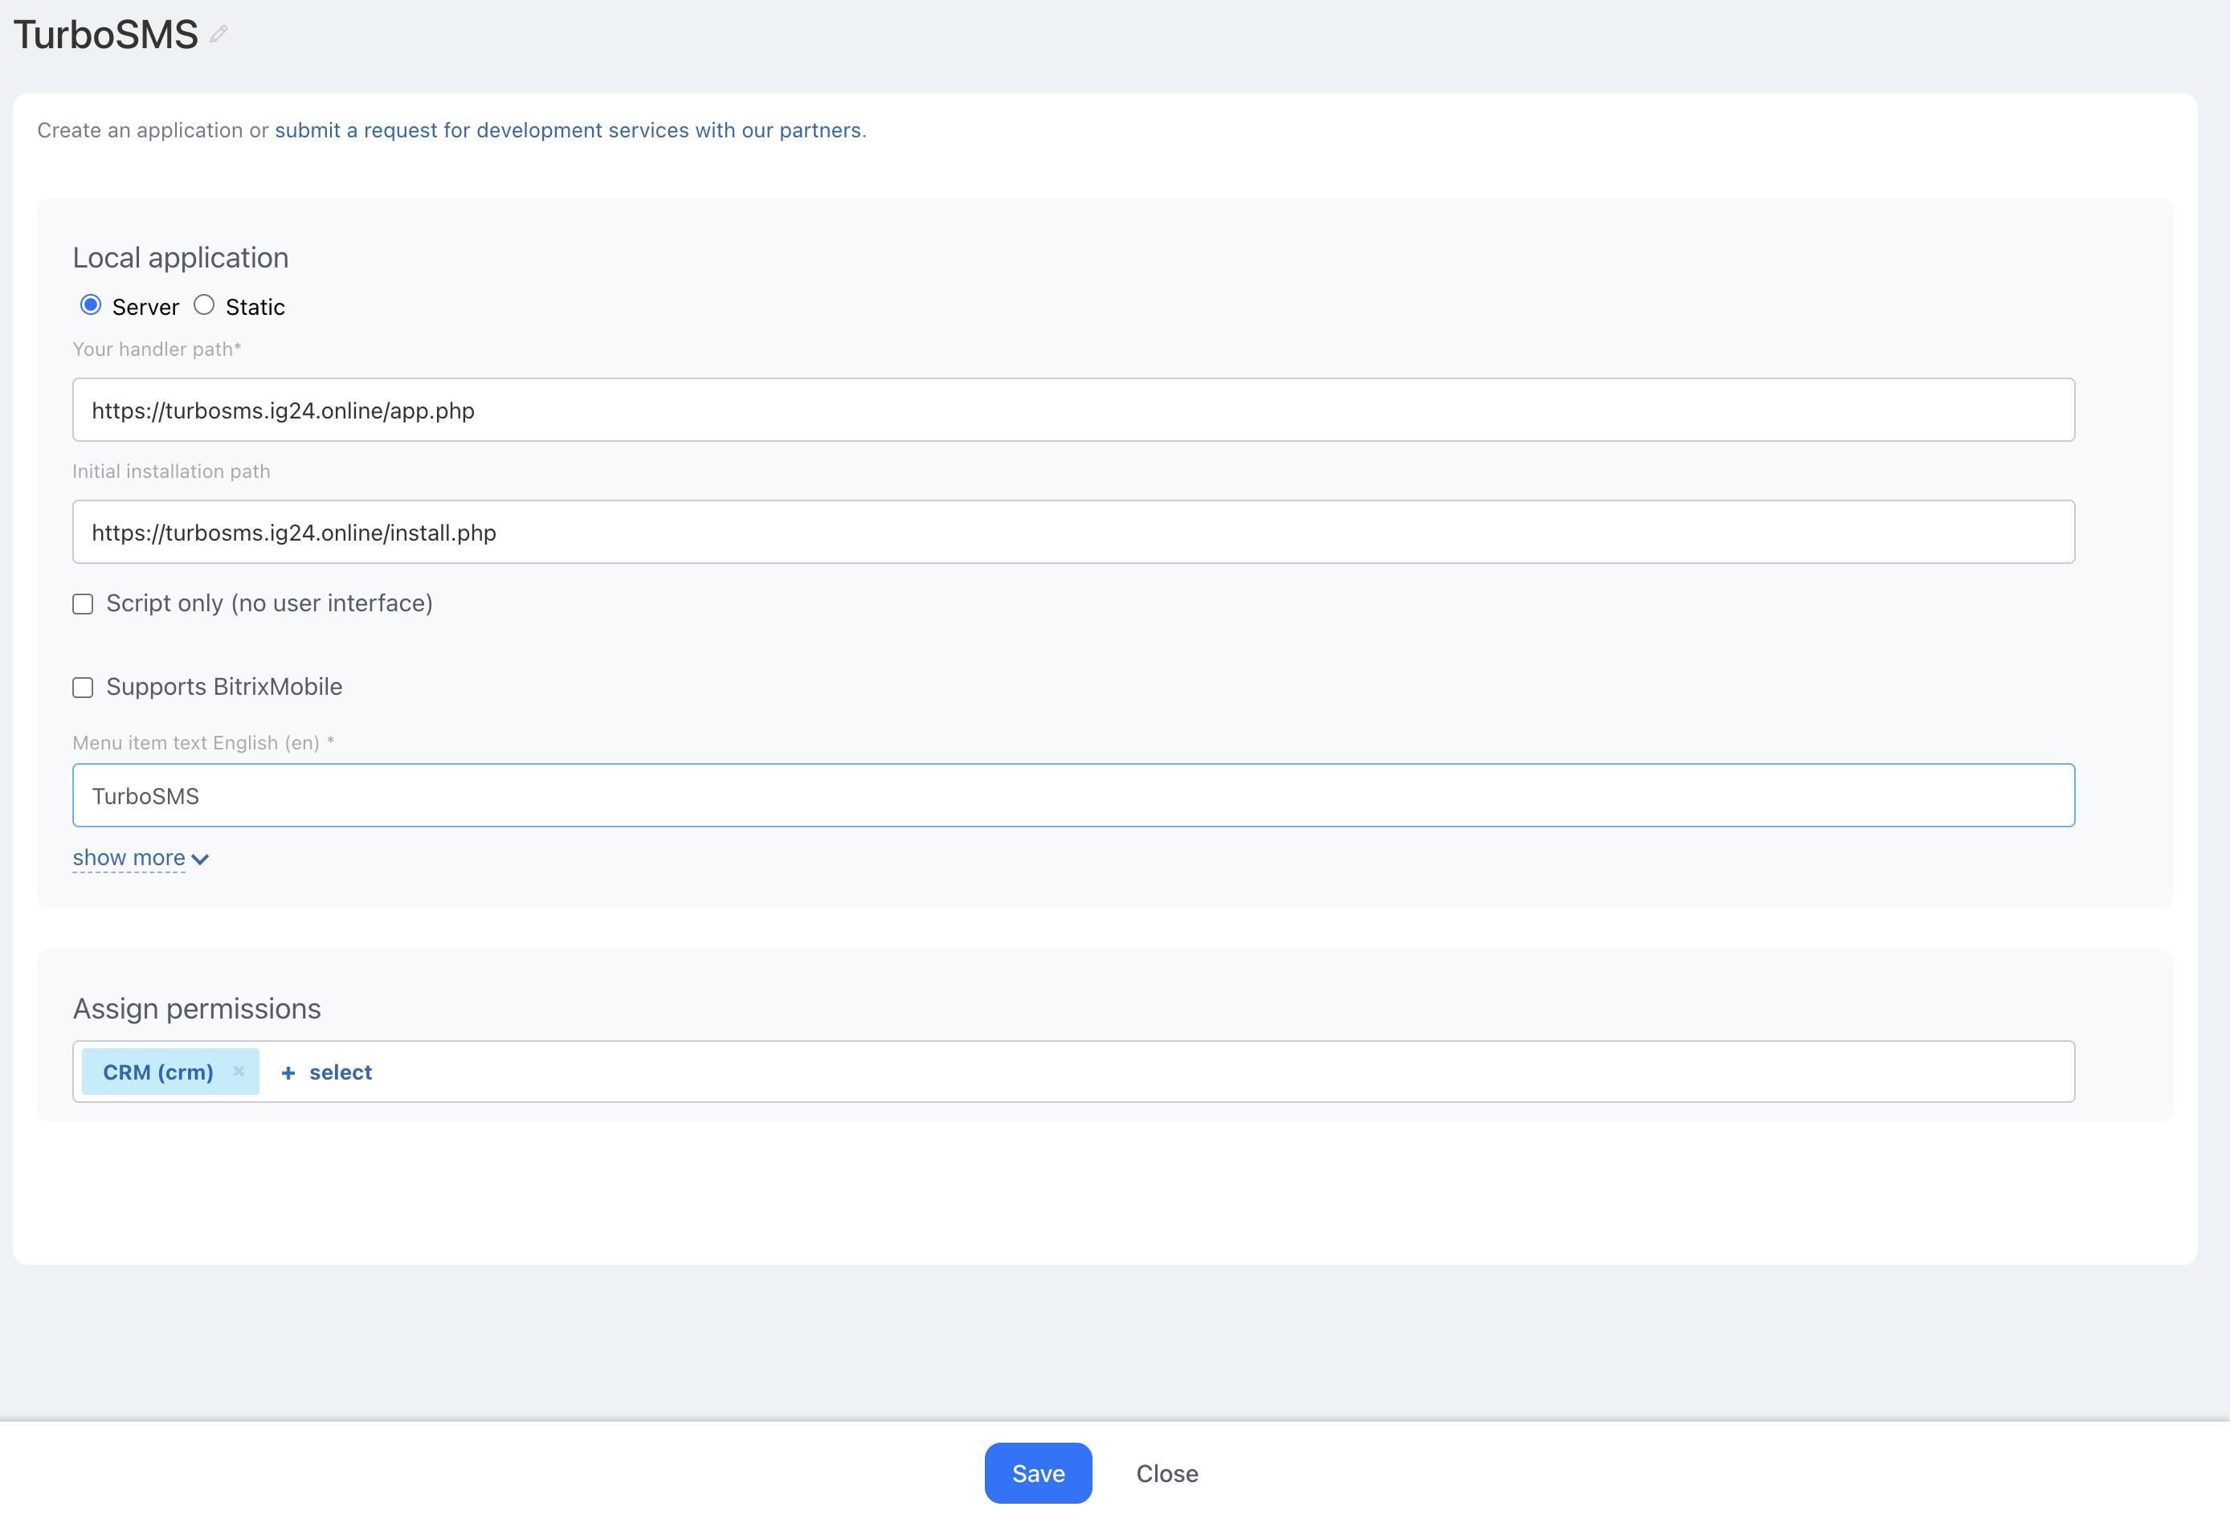This screenshot has height=1523, width=2230.
Task: Click the plus icon before select
Action: point(288,1073)
